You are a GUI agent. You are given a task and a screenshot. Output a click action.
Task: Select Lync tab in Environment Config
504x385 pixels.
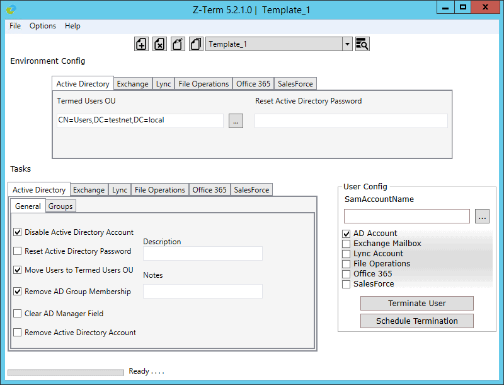point(163,84)
